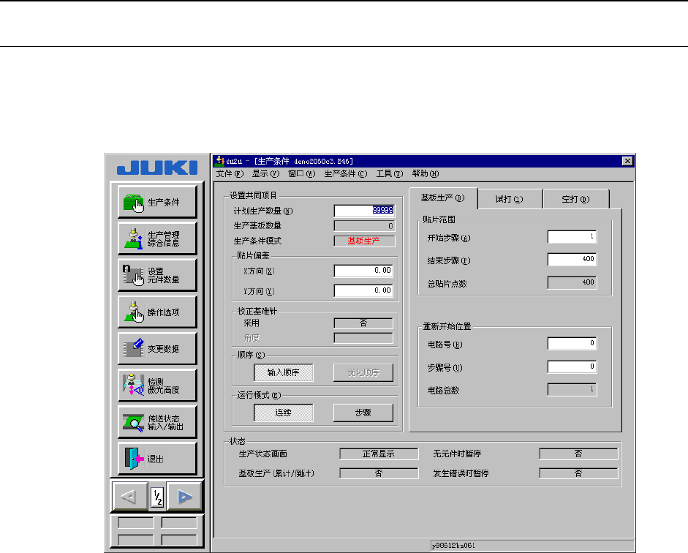Click the 电路总数 field

[x=572, y=389]
